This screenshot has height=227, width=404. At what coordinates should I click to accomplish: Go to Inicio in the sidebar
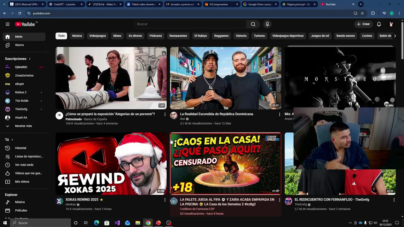click(24, 37)
